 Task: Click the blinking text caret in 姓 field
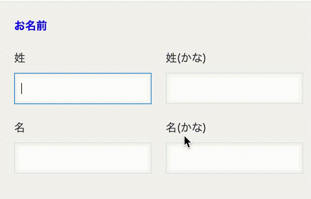click(22, 89)
